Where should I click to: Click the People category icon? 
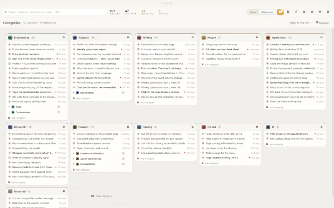(x=204, y=37)
